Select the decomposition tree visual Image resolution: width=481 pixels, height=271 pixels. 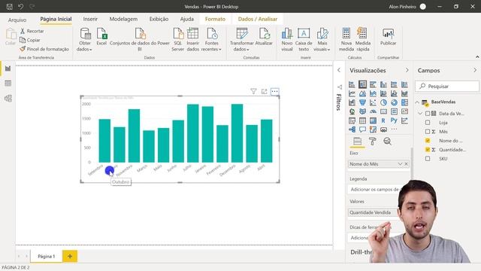[x=352, y=129]
